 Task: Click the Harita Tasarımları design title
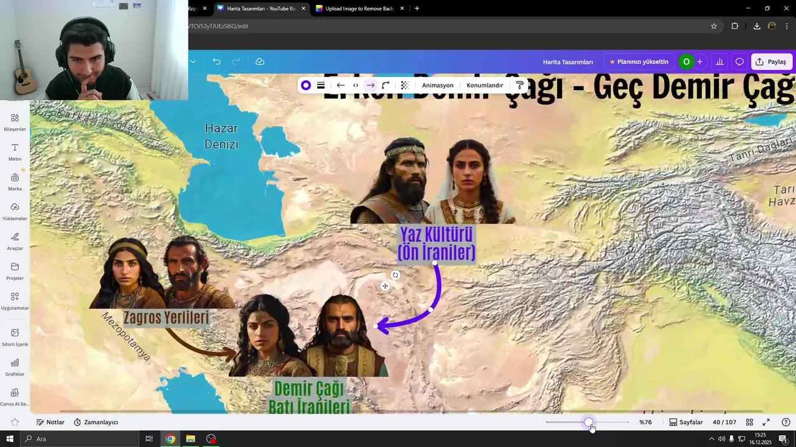pyautogui.click(x=568, y=62)
